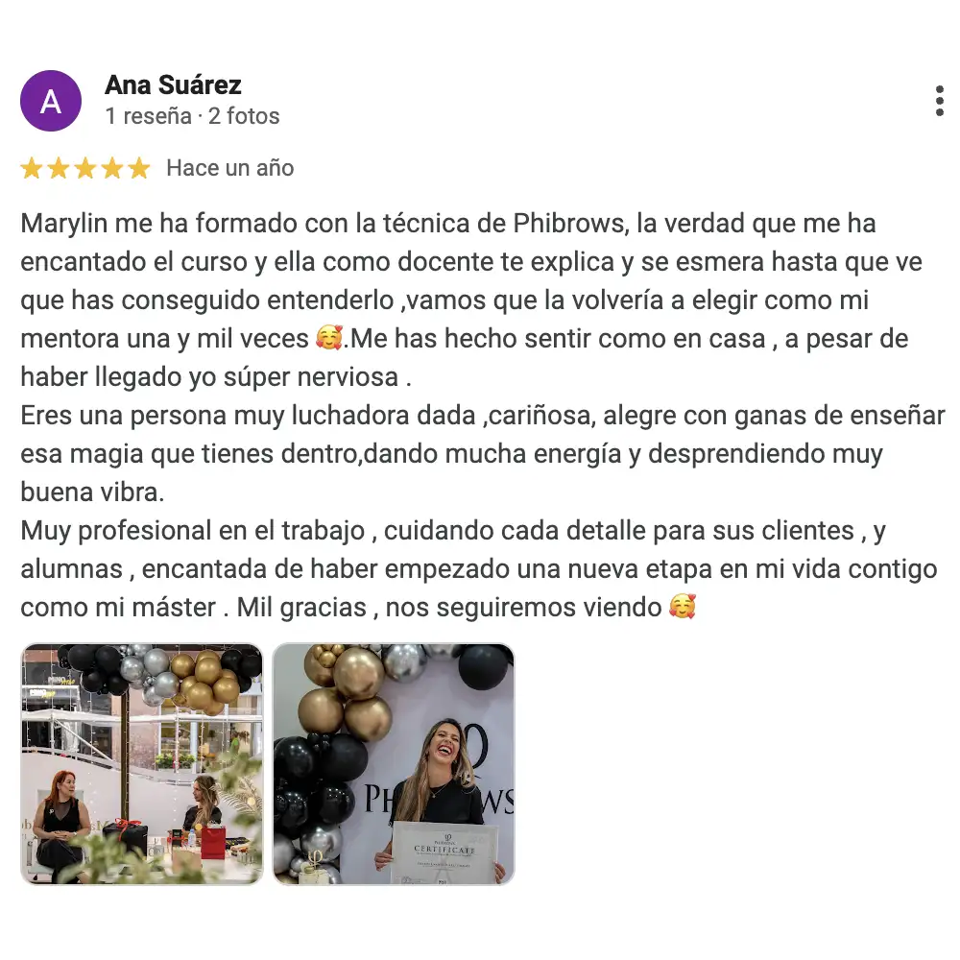The image size is (960, 960).
Task: Open the three-dot more options menu
Action: (x=939, y=101)
